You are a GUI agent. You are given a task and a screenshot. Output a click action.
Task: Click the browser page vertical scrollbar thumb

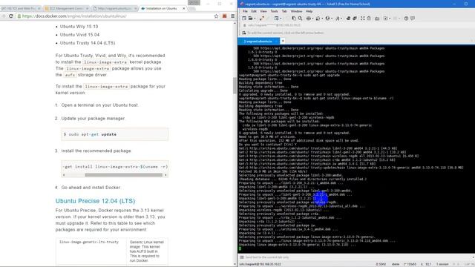235,86
